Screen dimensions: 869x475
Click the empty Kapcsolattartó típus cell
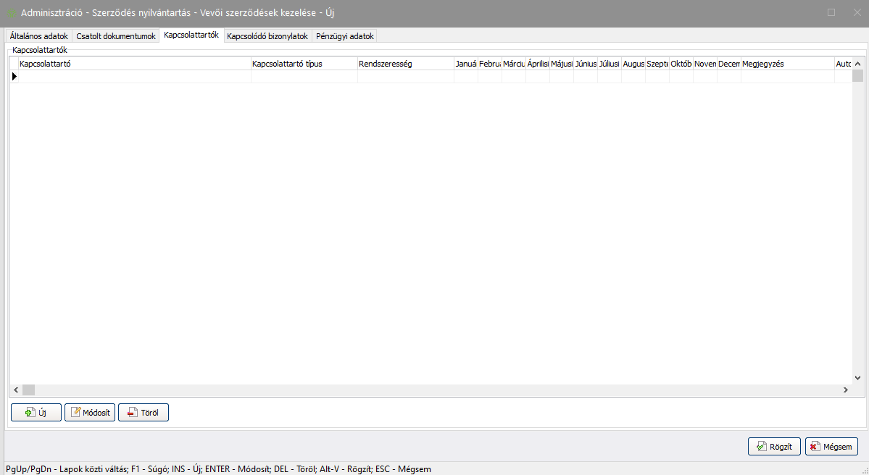tap(304, 77)
